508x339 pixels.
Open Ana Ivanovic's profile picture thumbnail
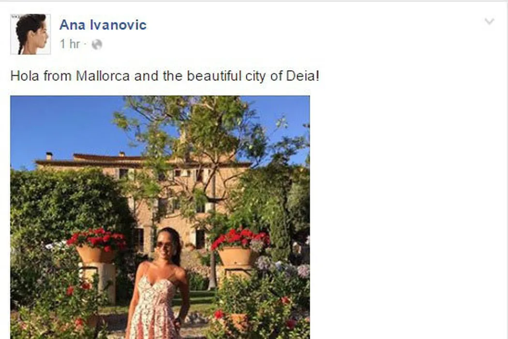(30, 34)
